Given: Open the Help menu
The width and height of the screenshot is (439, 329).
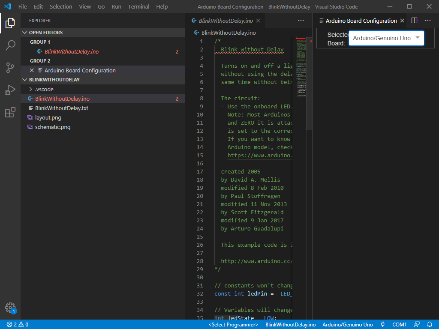Looking at the screenshot, I should [x=162, y=6].
